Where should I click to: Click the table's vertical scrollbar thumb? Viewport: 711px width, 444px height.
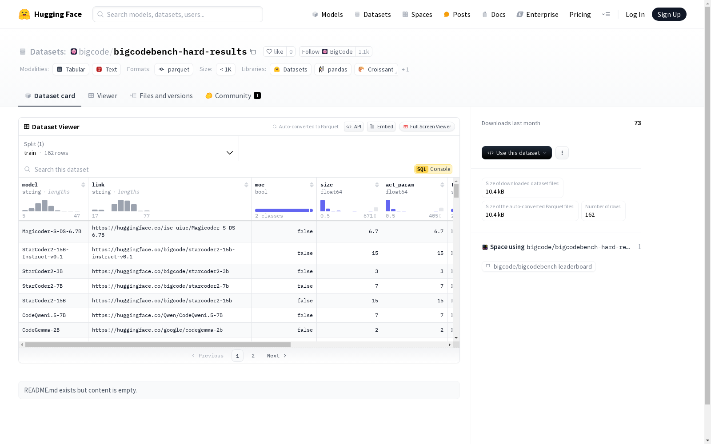pyautogui.click(x=456, y=191)
